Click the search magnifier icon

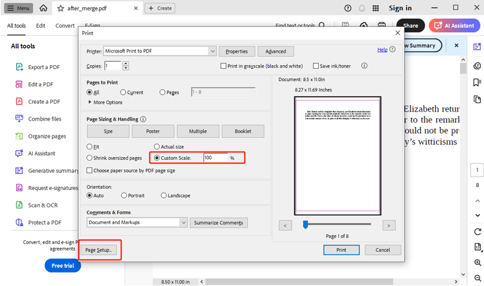coord(321,24)
